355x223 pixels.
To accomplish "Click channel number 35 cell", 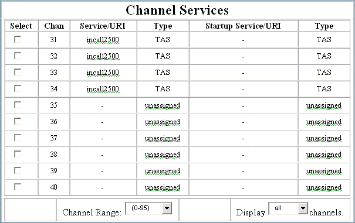I will point(53,105).
